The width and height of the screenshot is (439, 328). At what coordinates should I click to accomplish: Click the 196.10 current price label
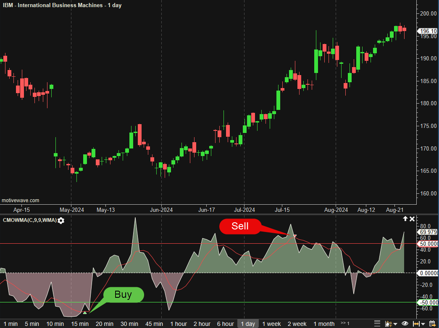[x=427, y=31]
